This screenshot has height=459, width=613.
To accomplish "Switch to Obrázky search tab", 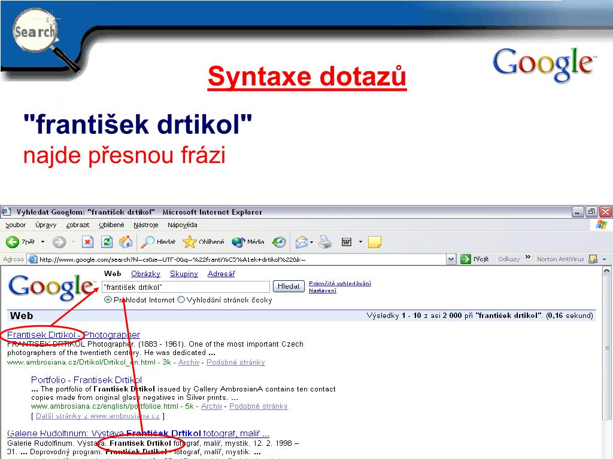I will [145, 274].
